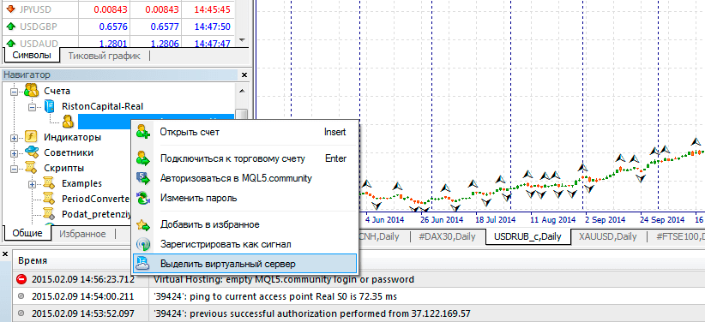Switch to Избранное tab in Navigator
This screenshot has height=322, width=705.
pos(82,234)
